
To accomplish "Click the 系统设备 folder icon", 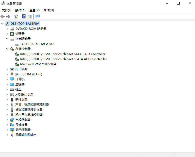I will point(12,125).
